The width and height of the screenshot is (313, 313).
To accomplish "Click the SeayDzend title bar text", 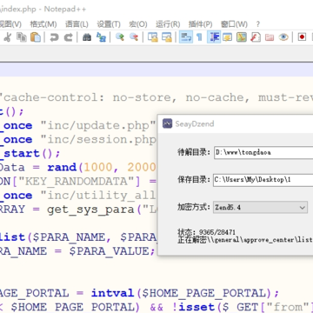I will point(195,124).
